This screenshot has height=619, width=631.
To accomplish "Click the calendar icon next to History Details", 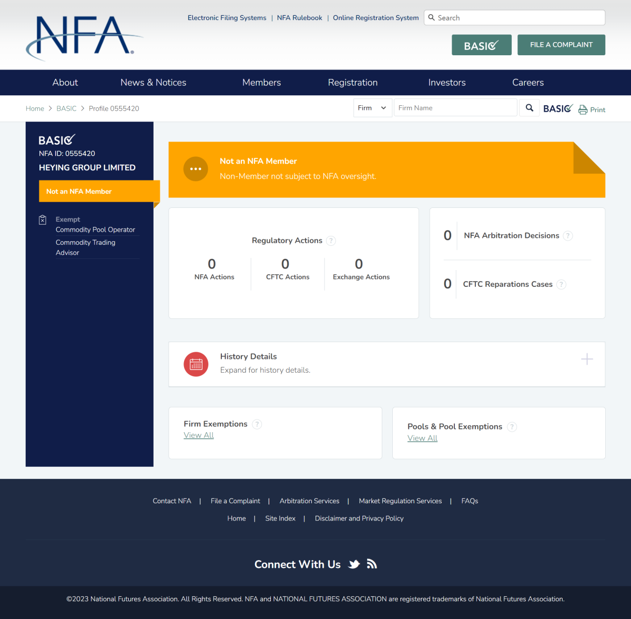I will 196,364.
